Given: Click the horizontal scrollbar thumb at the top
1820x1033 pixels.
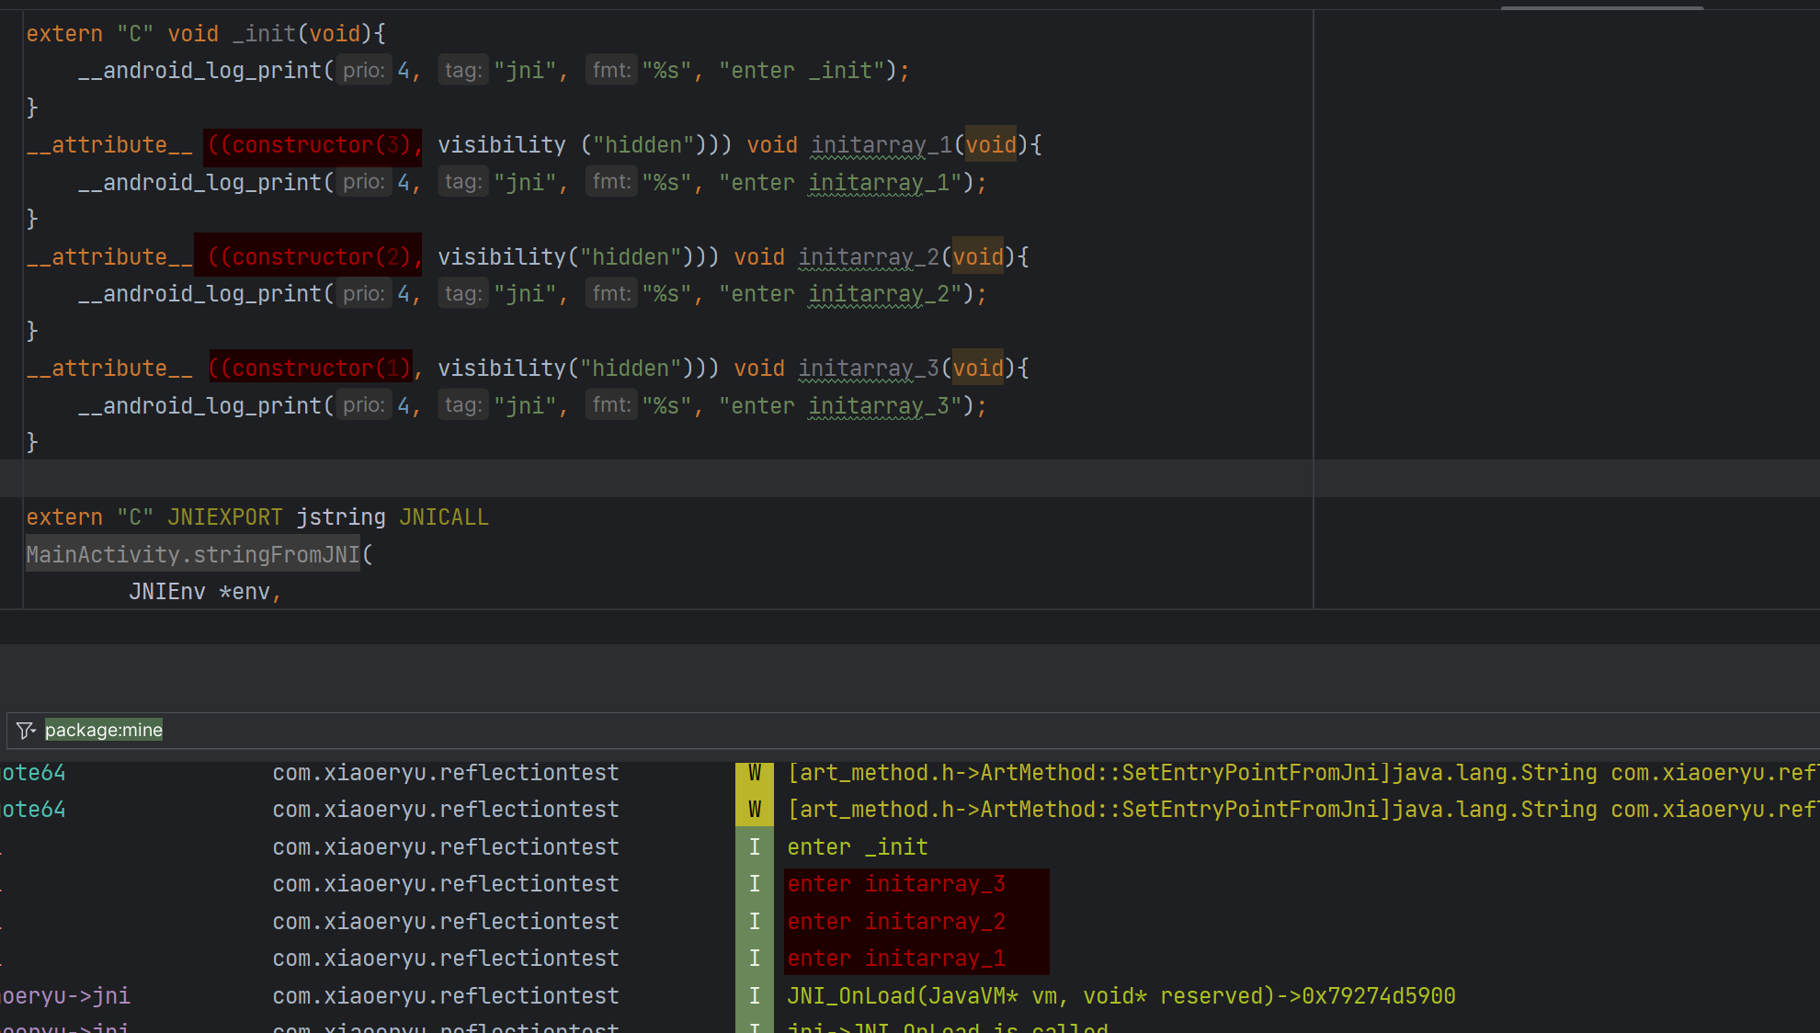Looking at the screenshot, I should [x=1601, y=7].
